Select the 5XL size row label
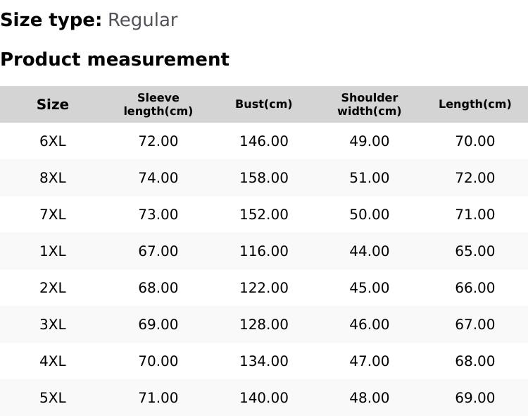The width and height of the screenshot is (528, 416). coord(53,398)
